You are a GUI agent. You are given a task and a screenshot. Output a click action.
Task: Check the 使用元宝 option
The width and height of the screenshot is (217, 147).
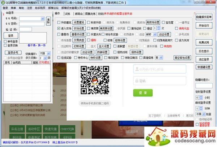coord(176,28)
